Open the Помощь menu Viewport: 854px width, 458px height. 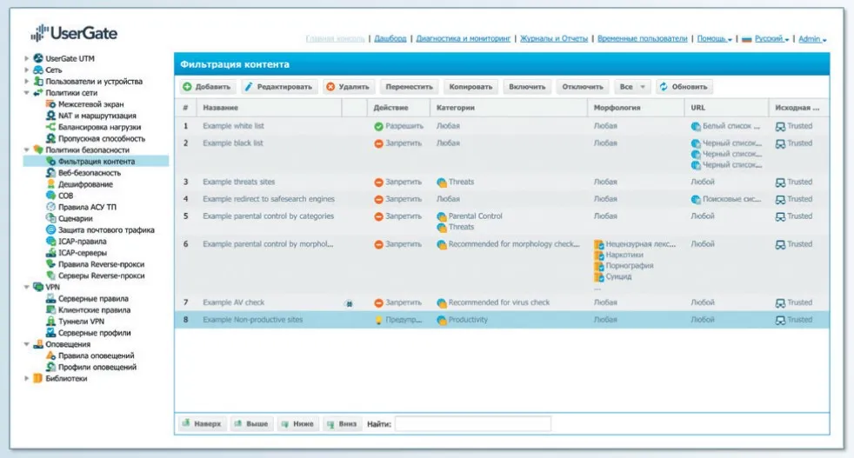click(714, 38)
